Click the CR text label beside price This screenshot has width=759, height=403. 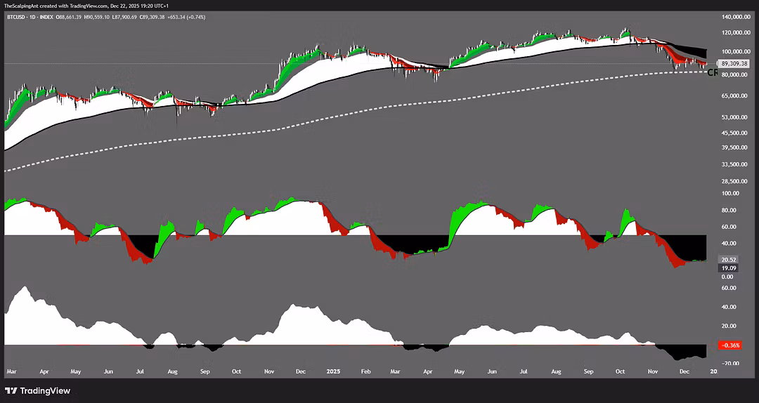tap(712, 72)
